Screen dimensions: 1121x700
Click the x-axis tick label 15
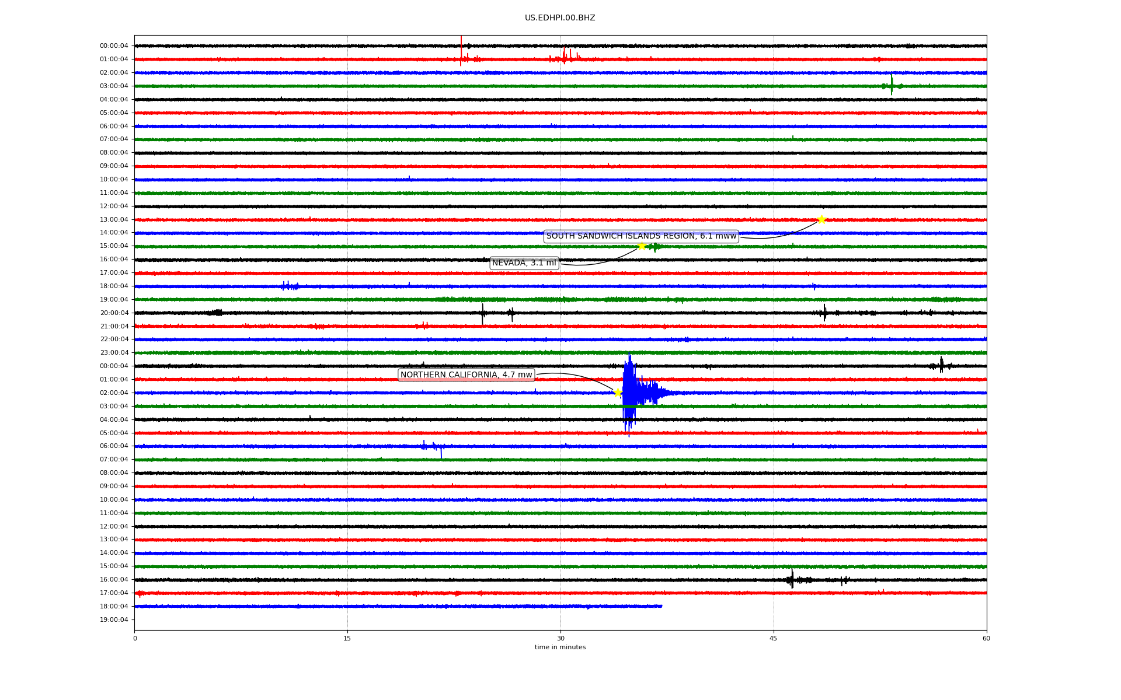[347, 638]
